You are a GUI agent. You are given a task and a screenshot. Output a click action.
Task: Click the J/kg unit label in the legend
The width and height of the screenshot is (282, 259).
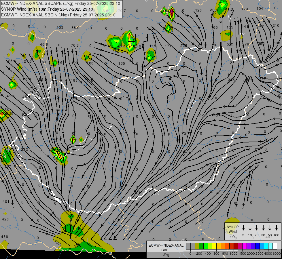(x=166, y=255)
